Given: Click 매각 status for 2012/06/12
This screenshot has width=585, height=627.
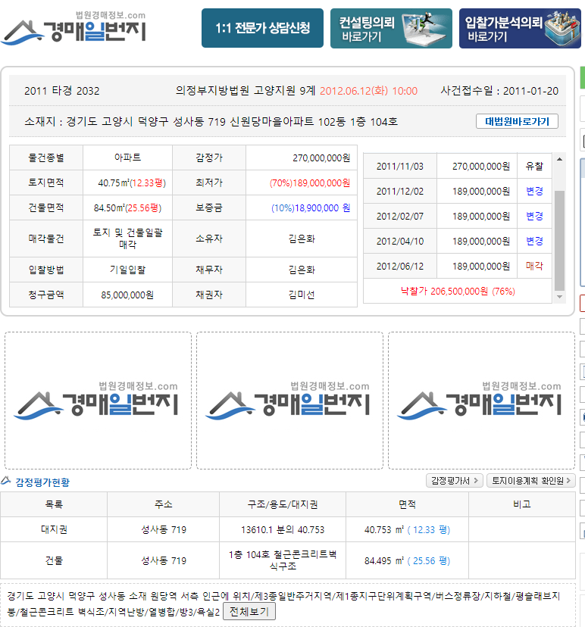Looking at the screenshot, I should click(534, 266).
